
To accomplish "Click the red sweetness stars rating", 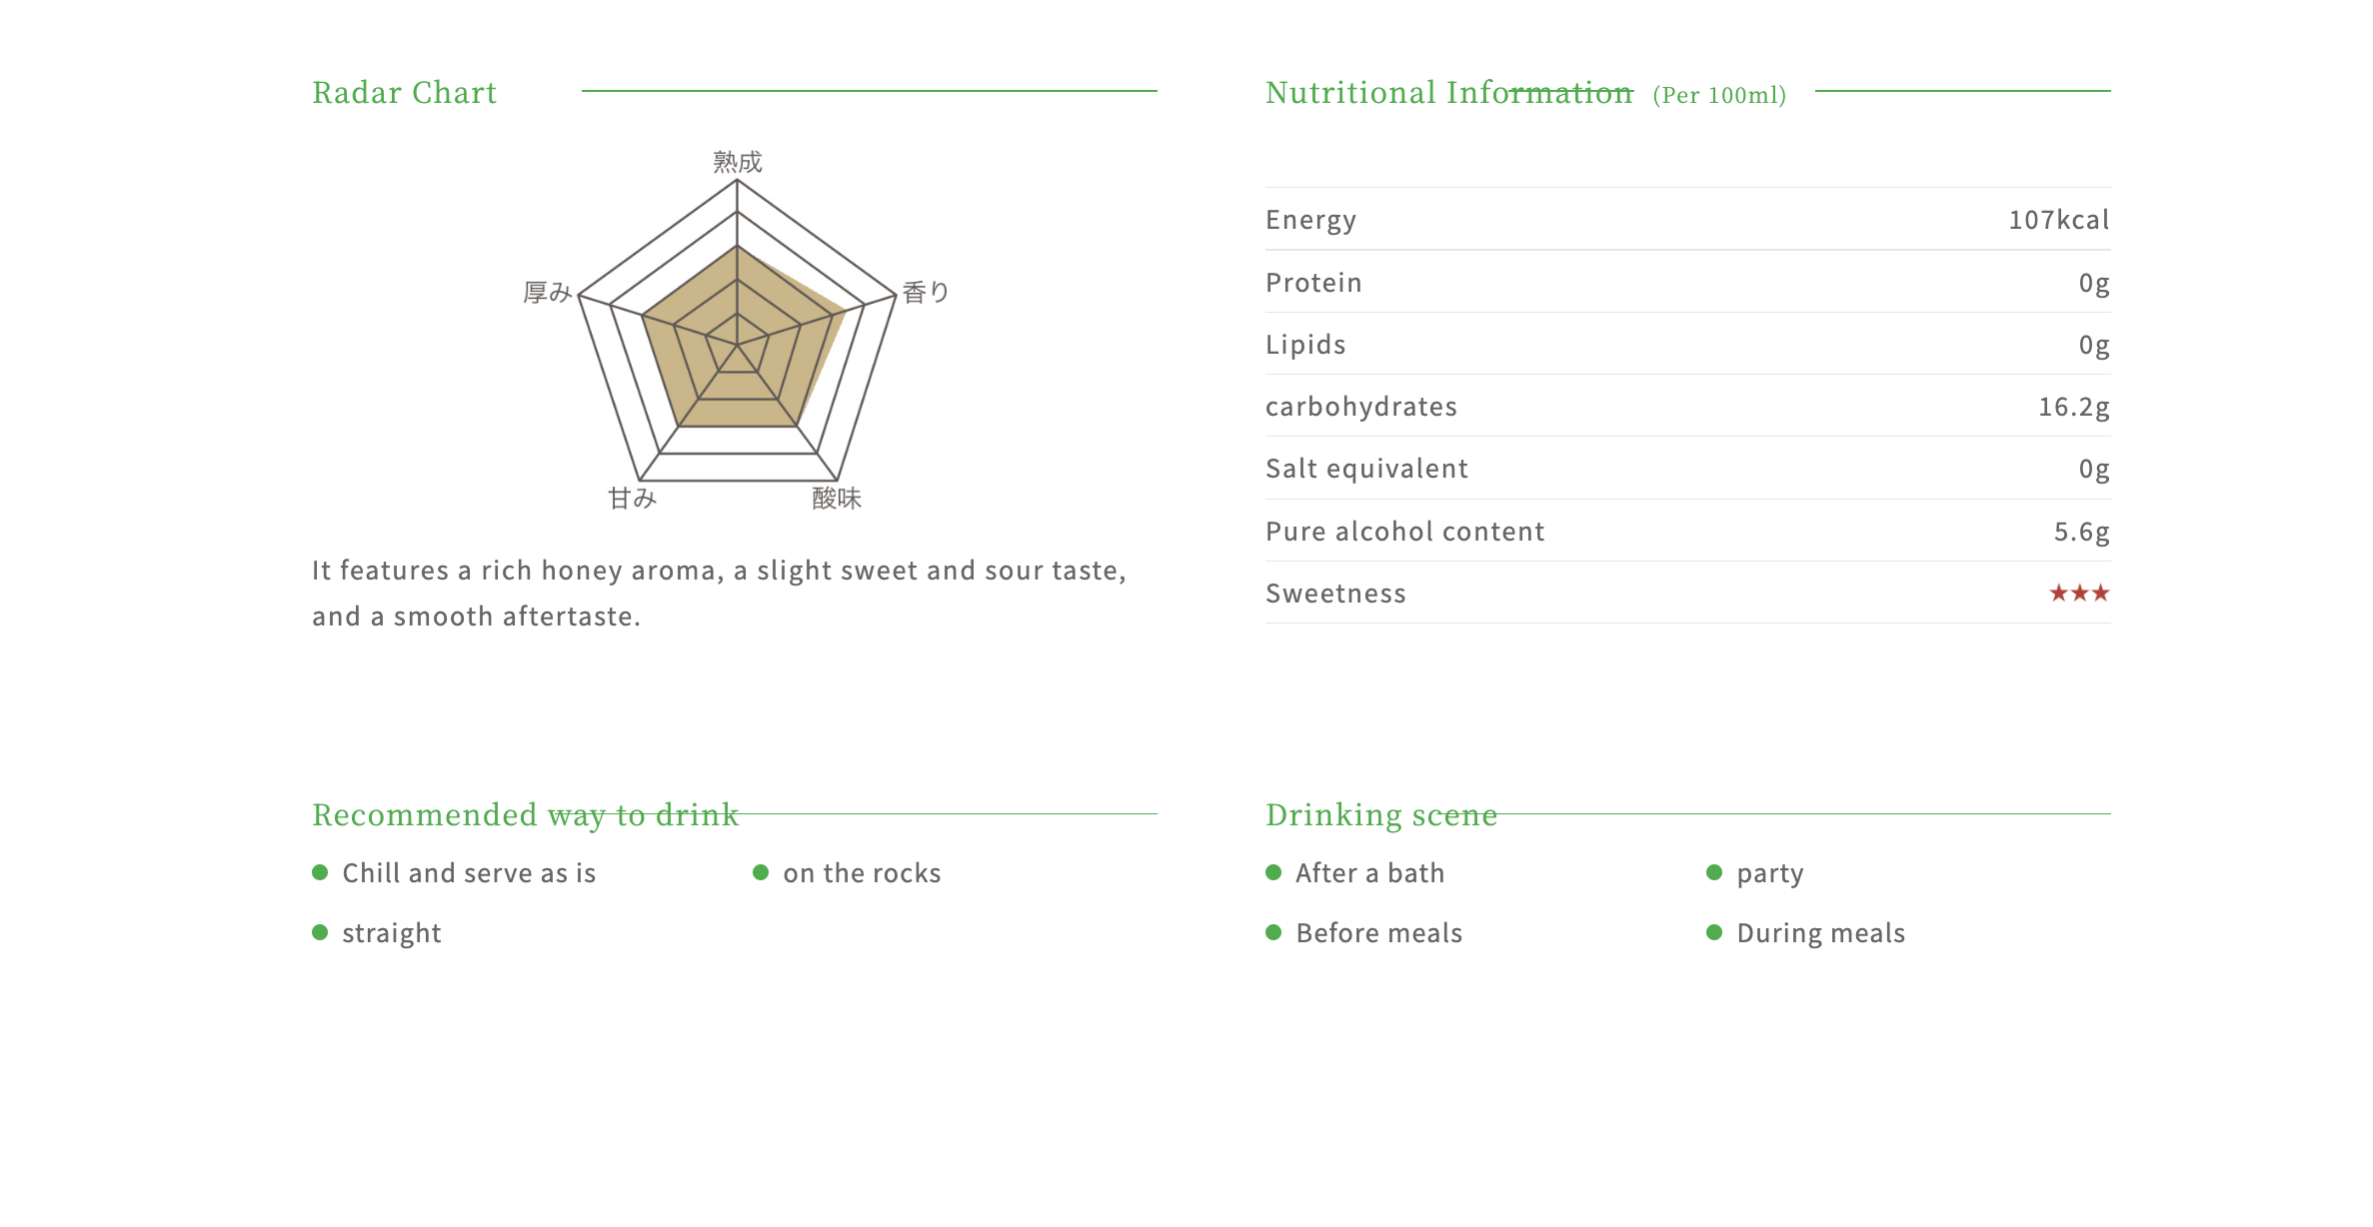I will tap(2079, 594).
